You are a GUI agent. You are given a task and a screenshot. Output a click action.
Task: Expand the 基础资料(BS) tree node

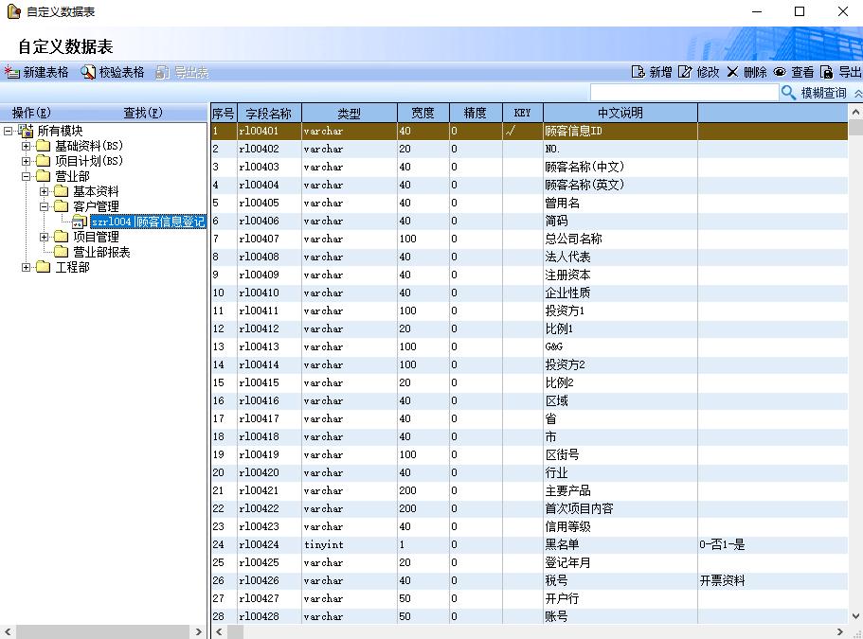(27, 147)
